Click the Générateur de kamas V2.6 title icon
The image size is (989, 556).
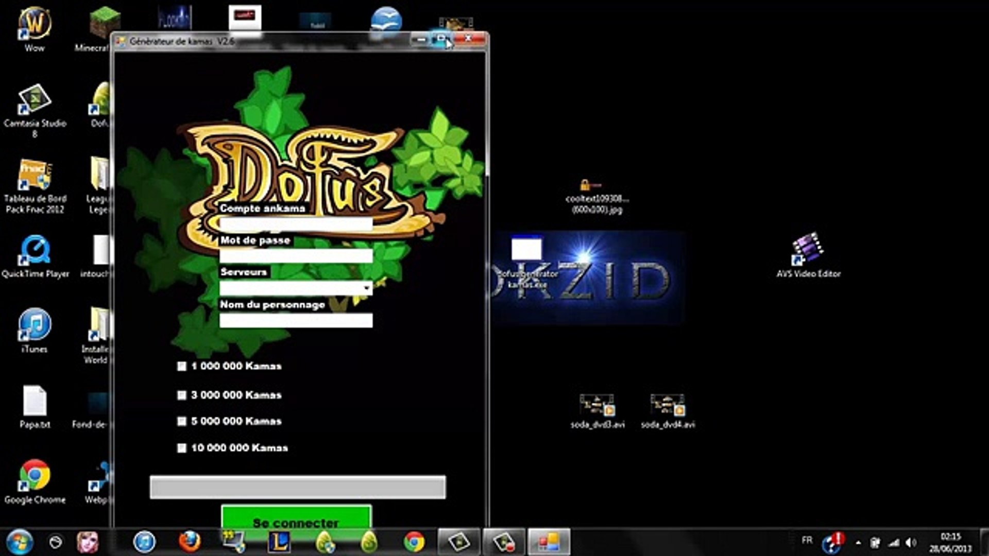(x=121, y=42)
